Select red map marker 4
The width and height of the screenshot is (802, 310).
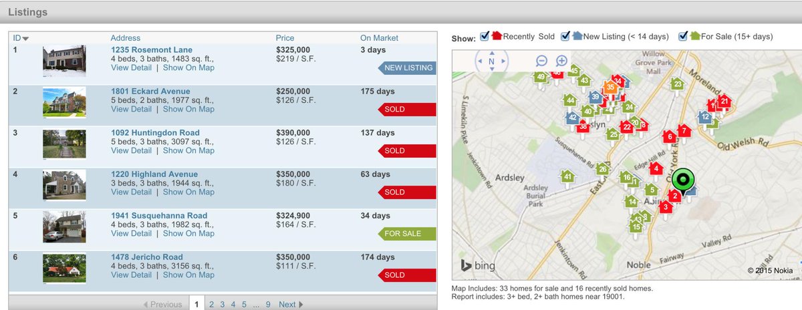click(x=656, y=170)
